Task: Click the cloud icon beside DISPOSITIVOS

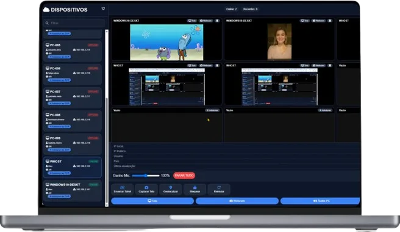Action: (46, 10)
